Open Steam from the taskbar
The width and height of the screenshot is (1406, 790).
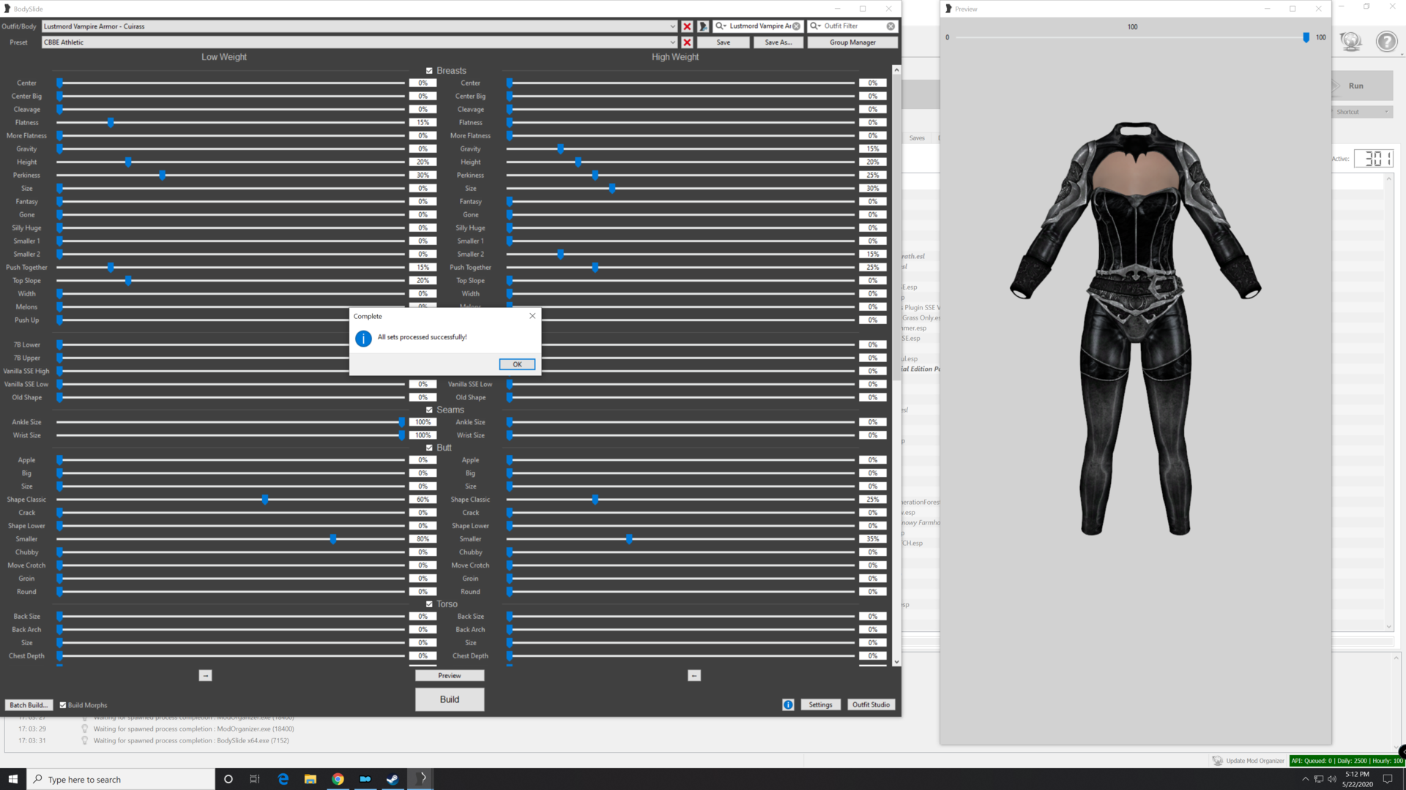393,779
